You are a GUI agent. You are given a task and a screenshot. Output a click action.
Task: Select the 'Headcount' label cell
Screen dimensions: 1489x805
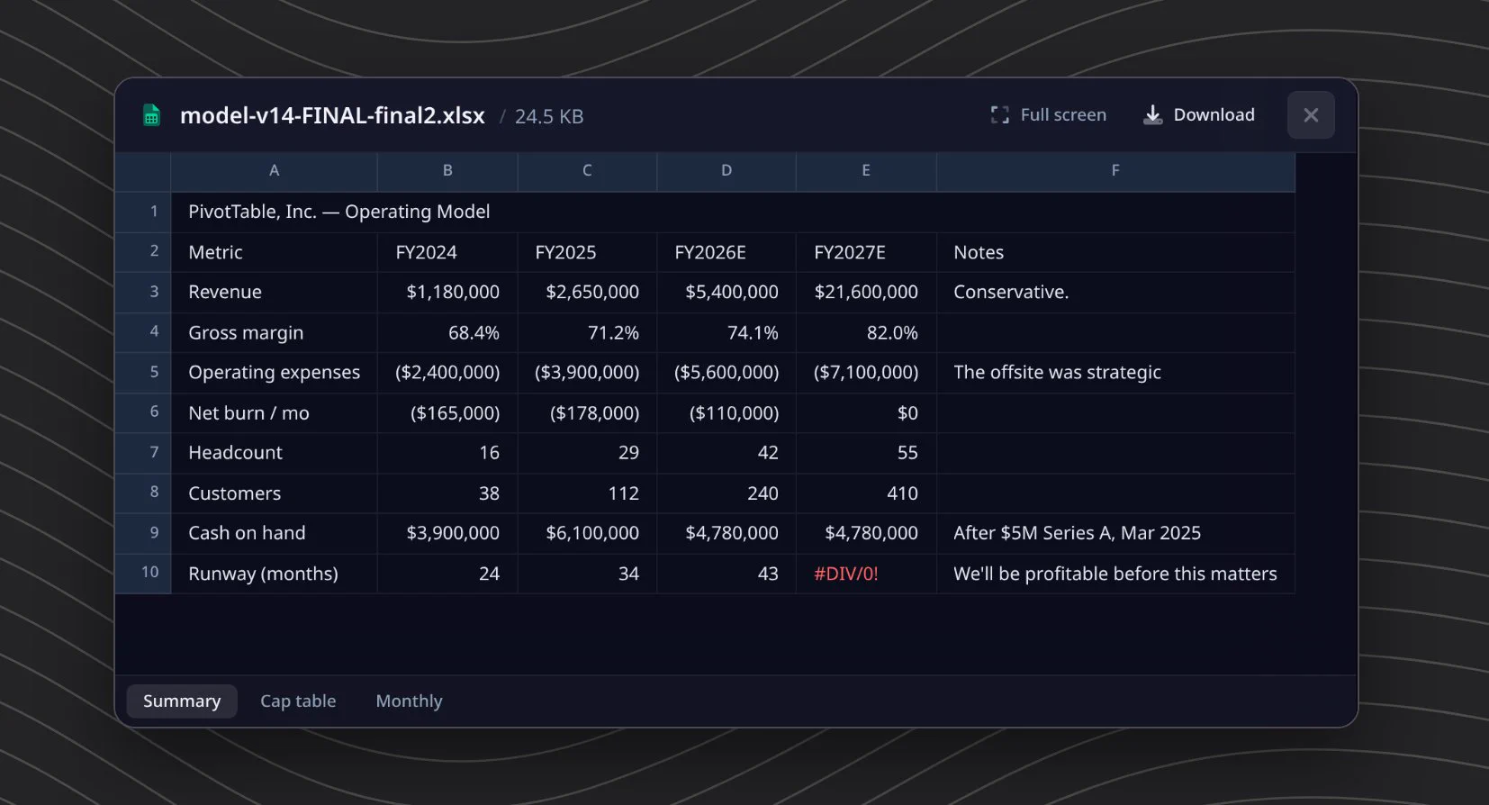pyautogui.click(x=274, y=453)
